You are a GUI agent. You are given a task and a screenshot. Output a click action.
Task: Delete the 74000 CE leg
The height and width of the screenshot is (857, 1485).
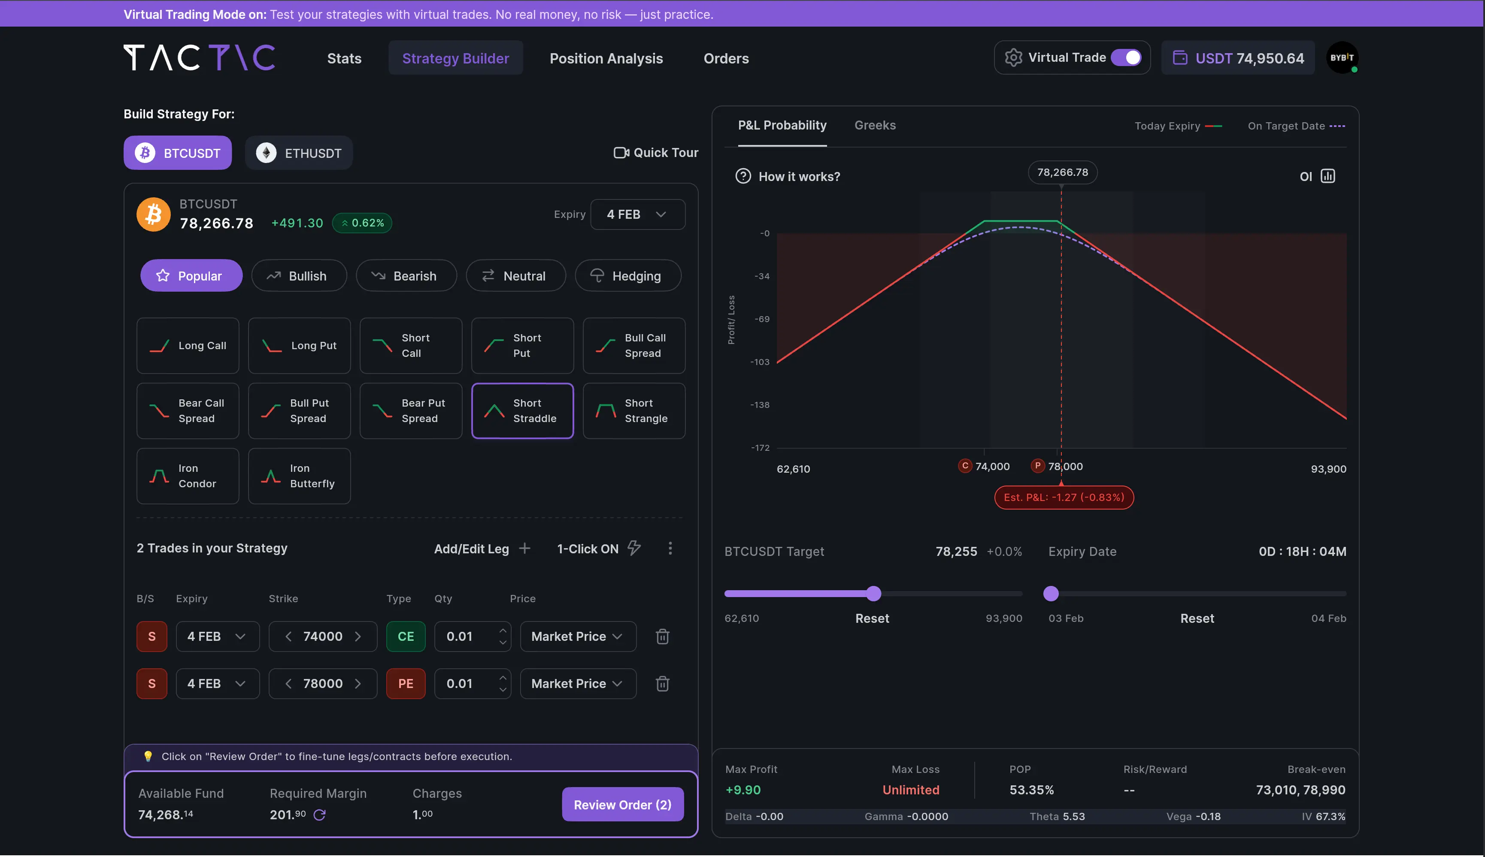point(662,636)
